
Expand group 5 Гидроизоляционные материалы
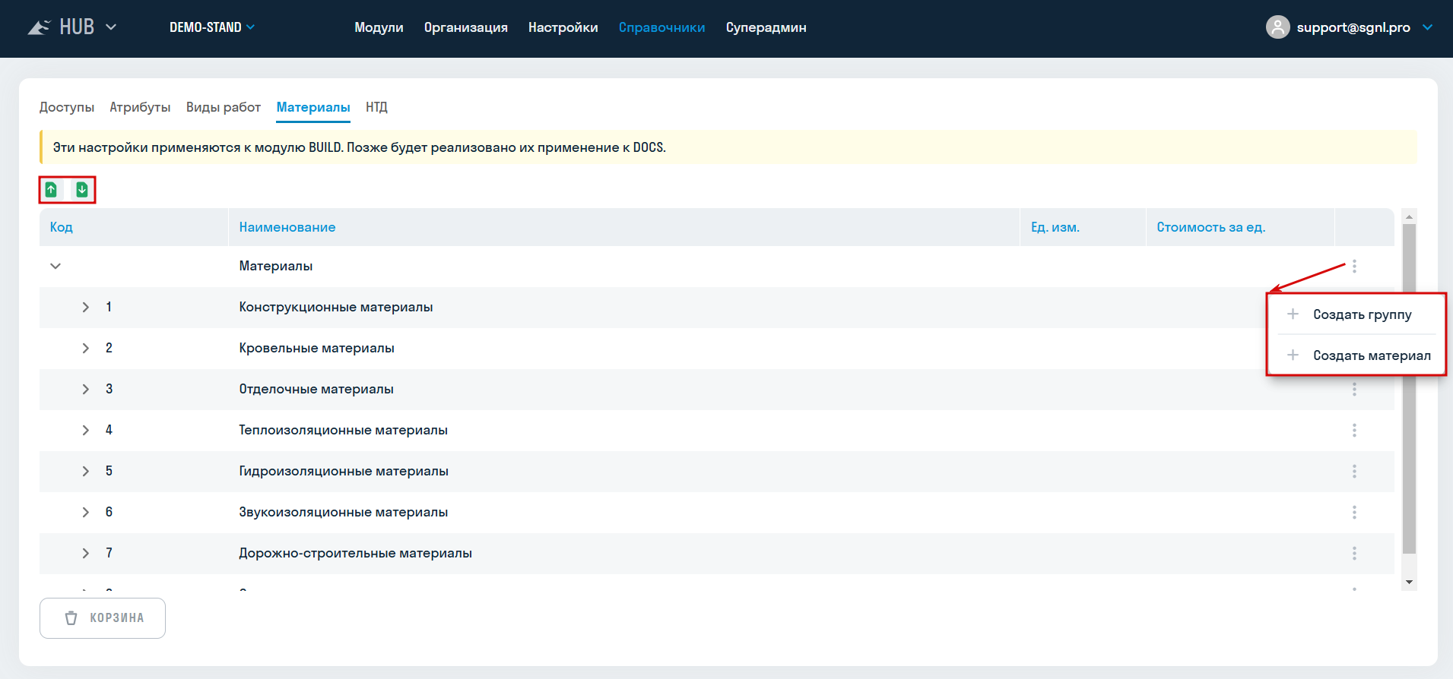pos(86,472)
